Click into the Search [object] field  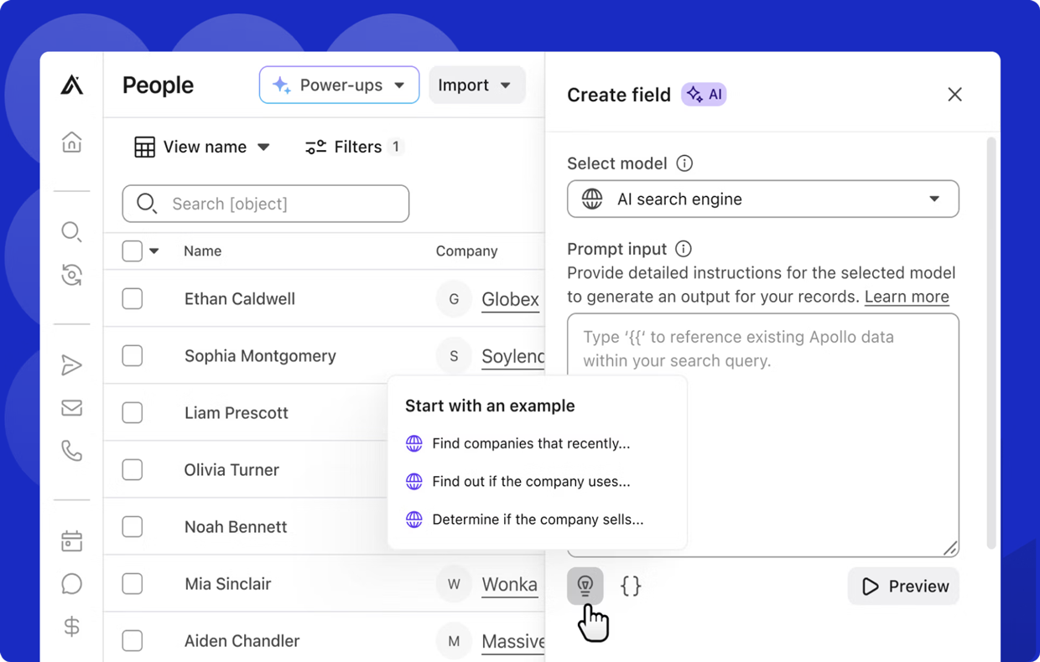266,204
